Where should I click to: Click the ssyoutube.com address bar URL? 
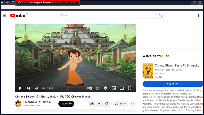49,2
